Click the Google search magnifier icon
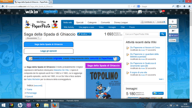The height and width of the screenshot is (108, 192). point(173,6)
